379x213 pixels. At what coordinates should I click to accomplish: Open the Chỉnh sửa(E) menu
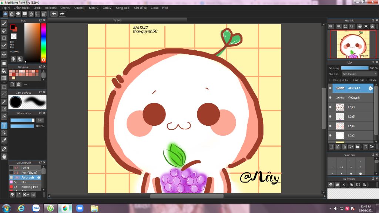(x=21, y=8)
